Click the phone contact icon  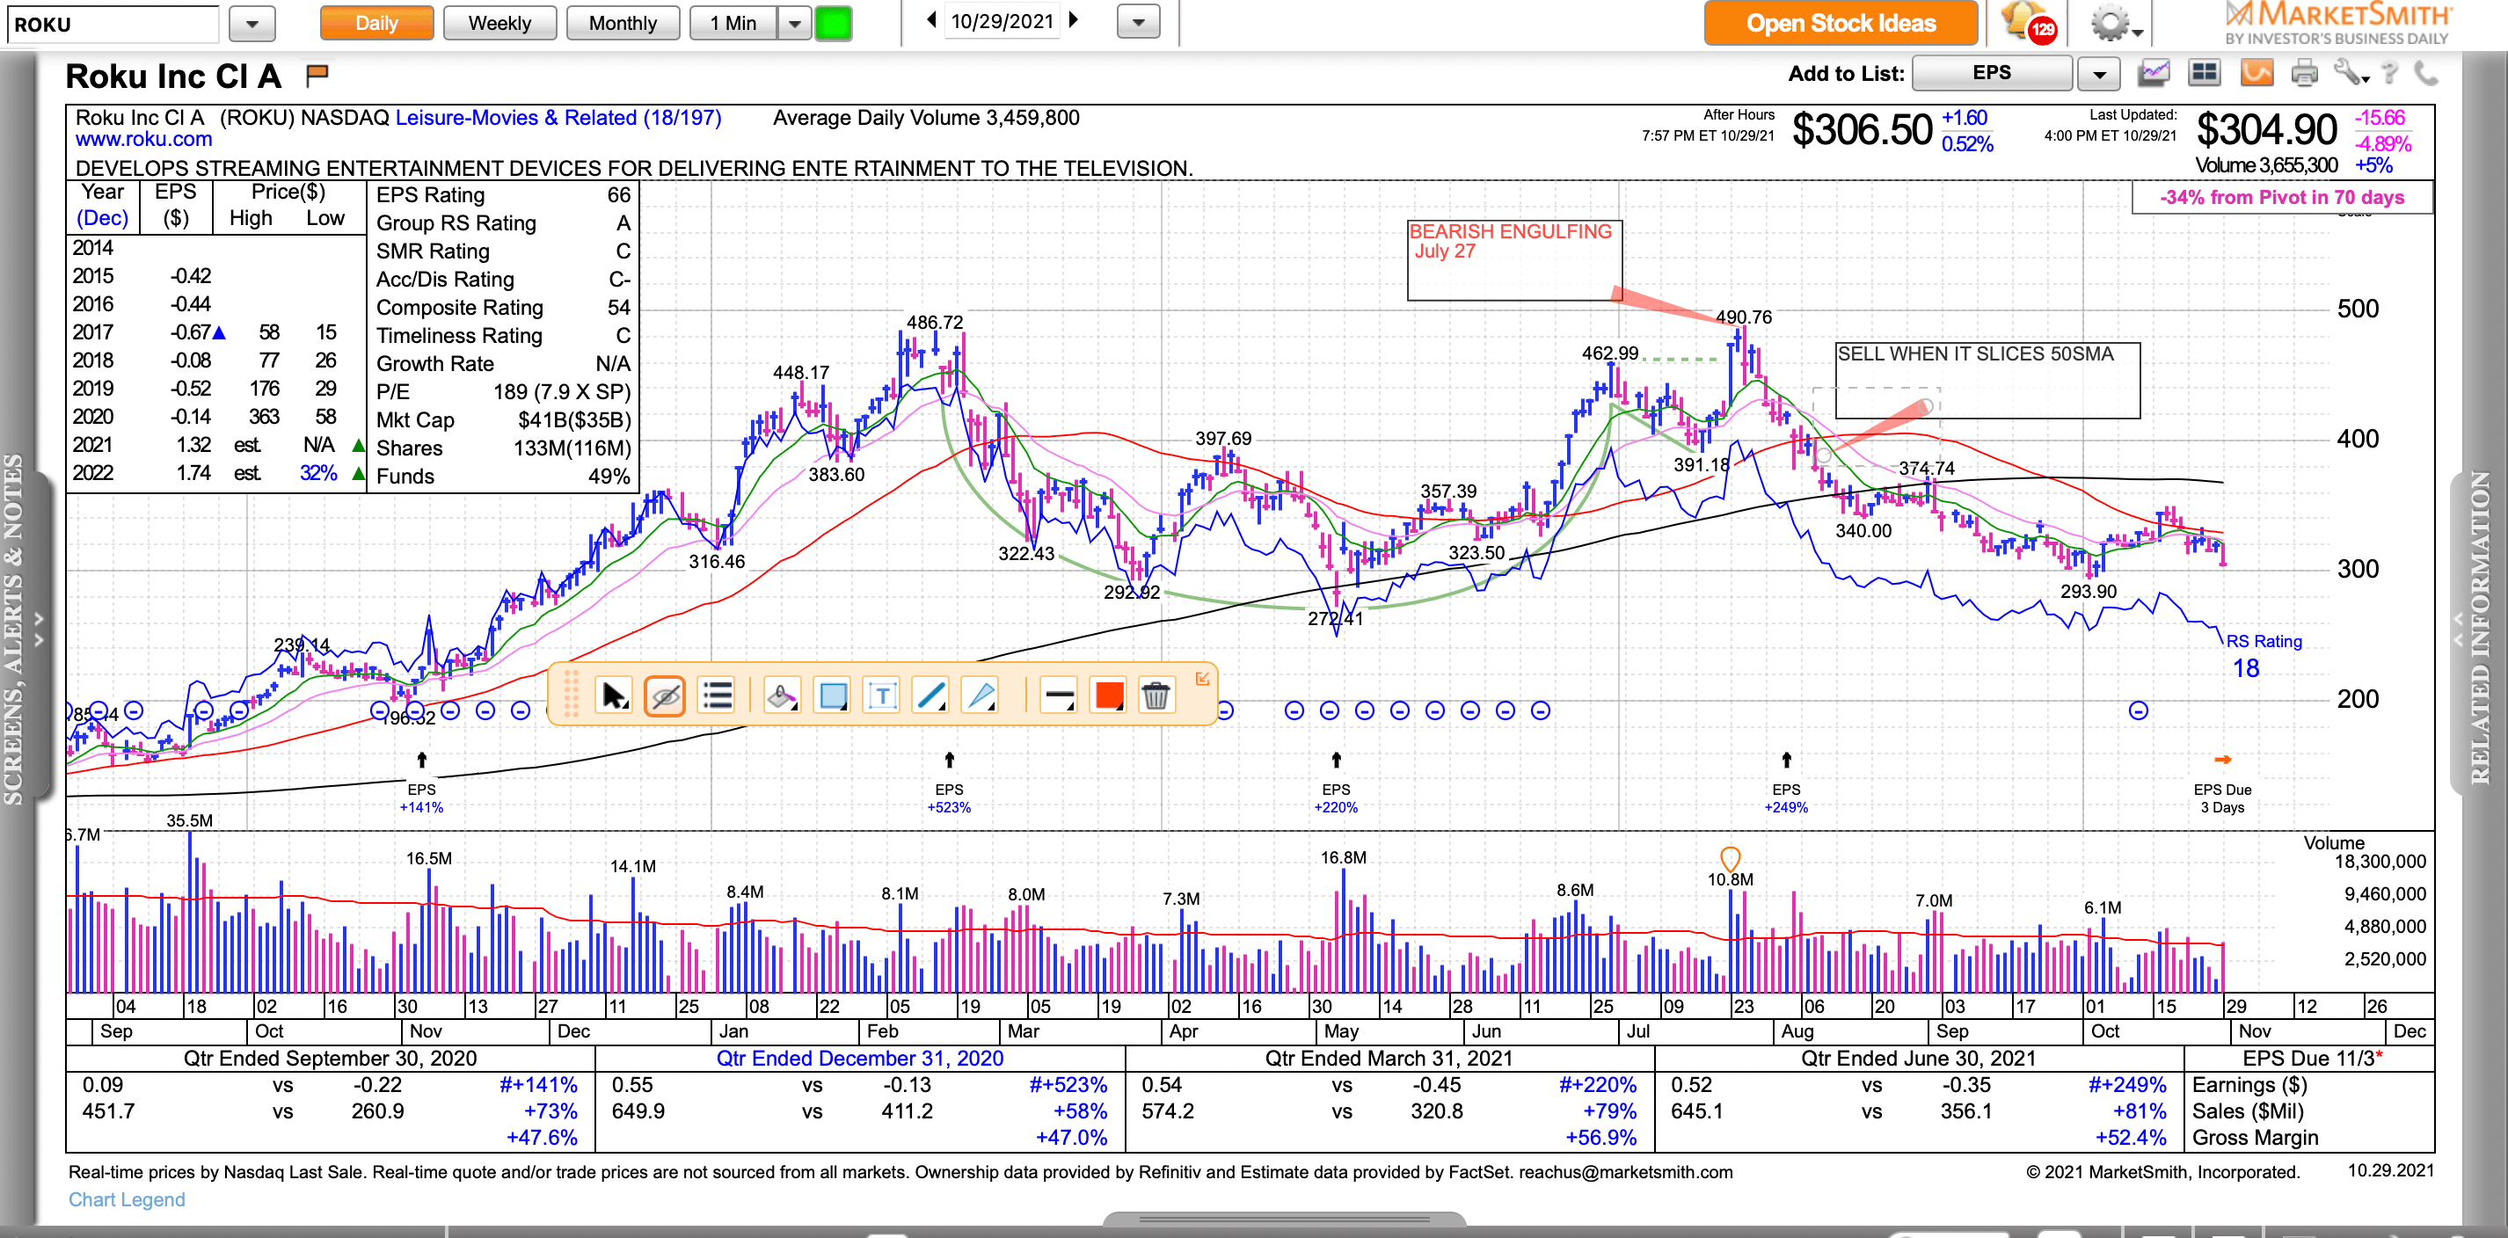tap(2425, 73)
